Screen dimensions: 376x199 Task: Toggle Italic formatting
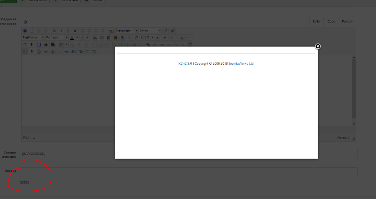(62, 31)
